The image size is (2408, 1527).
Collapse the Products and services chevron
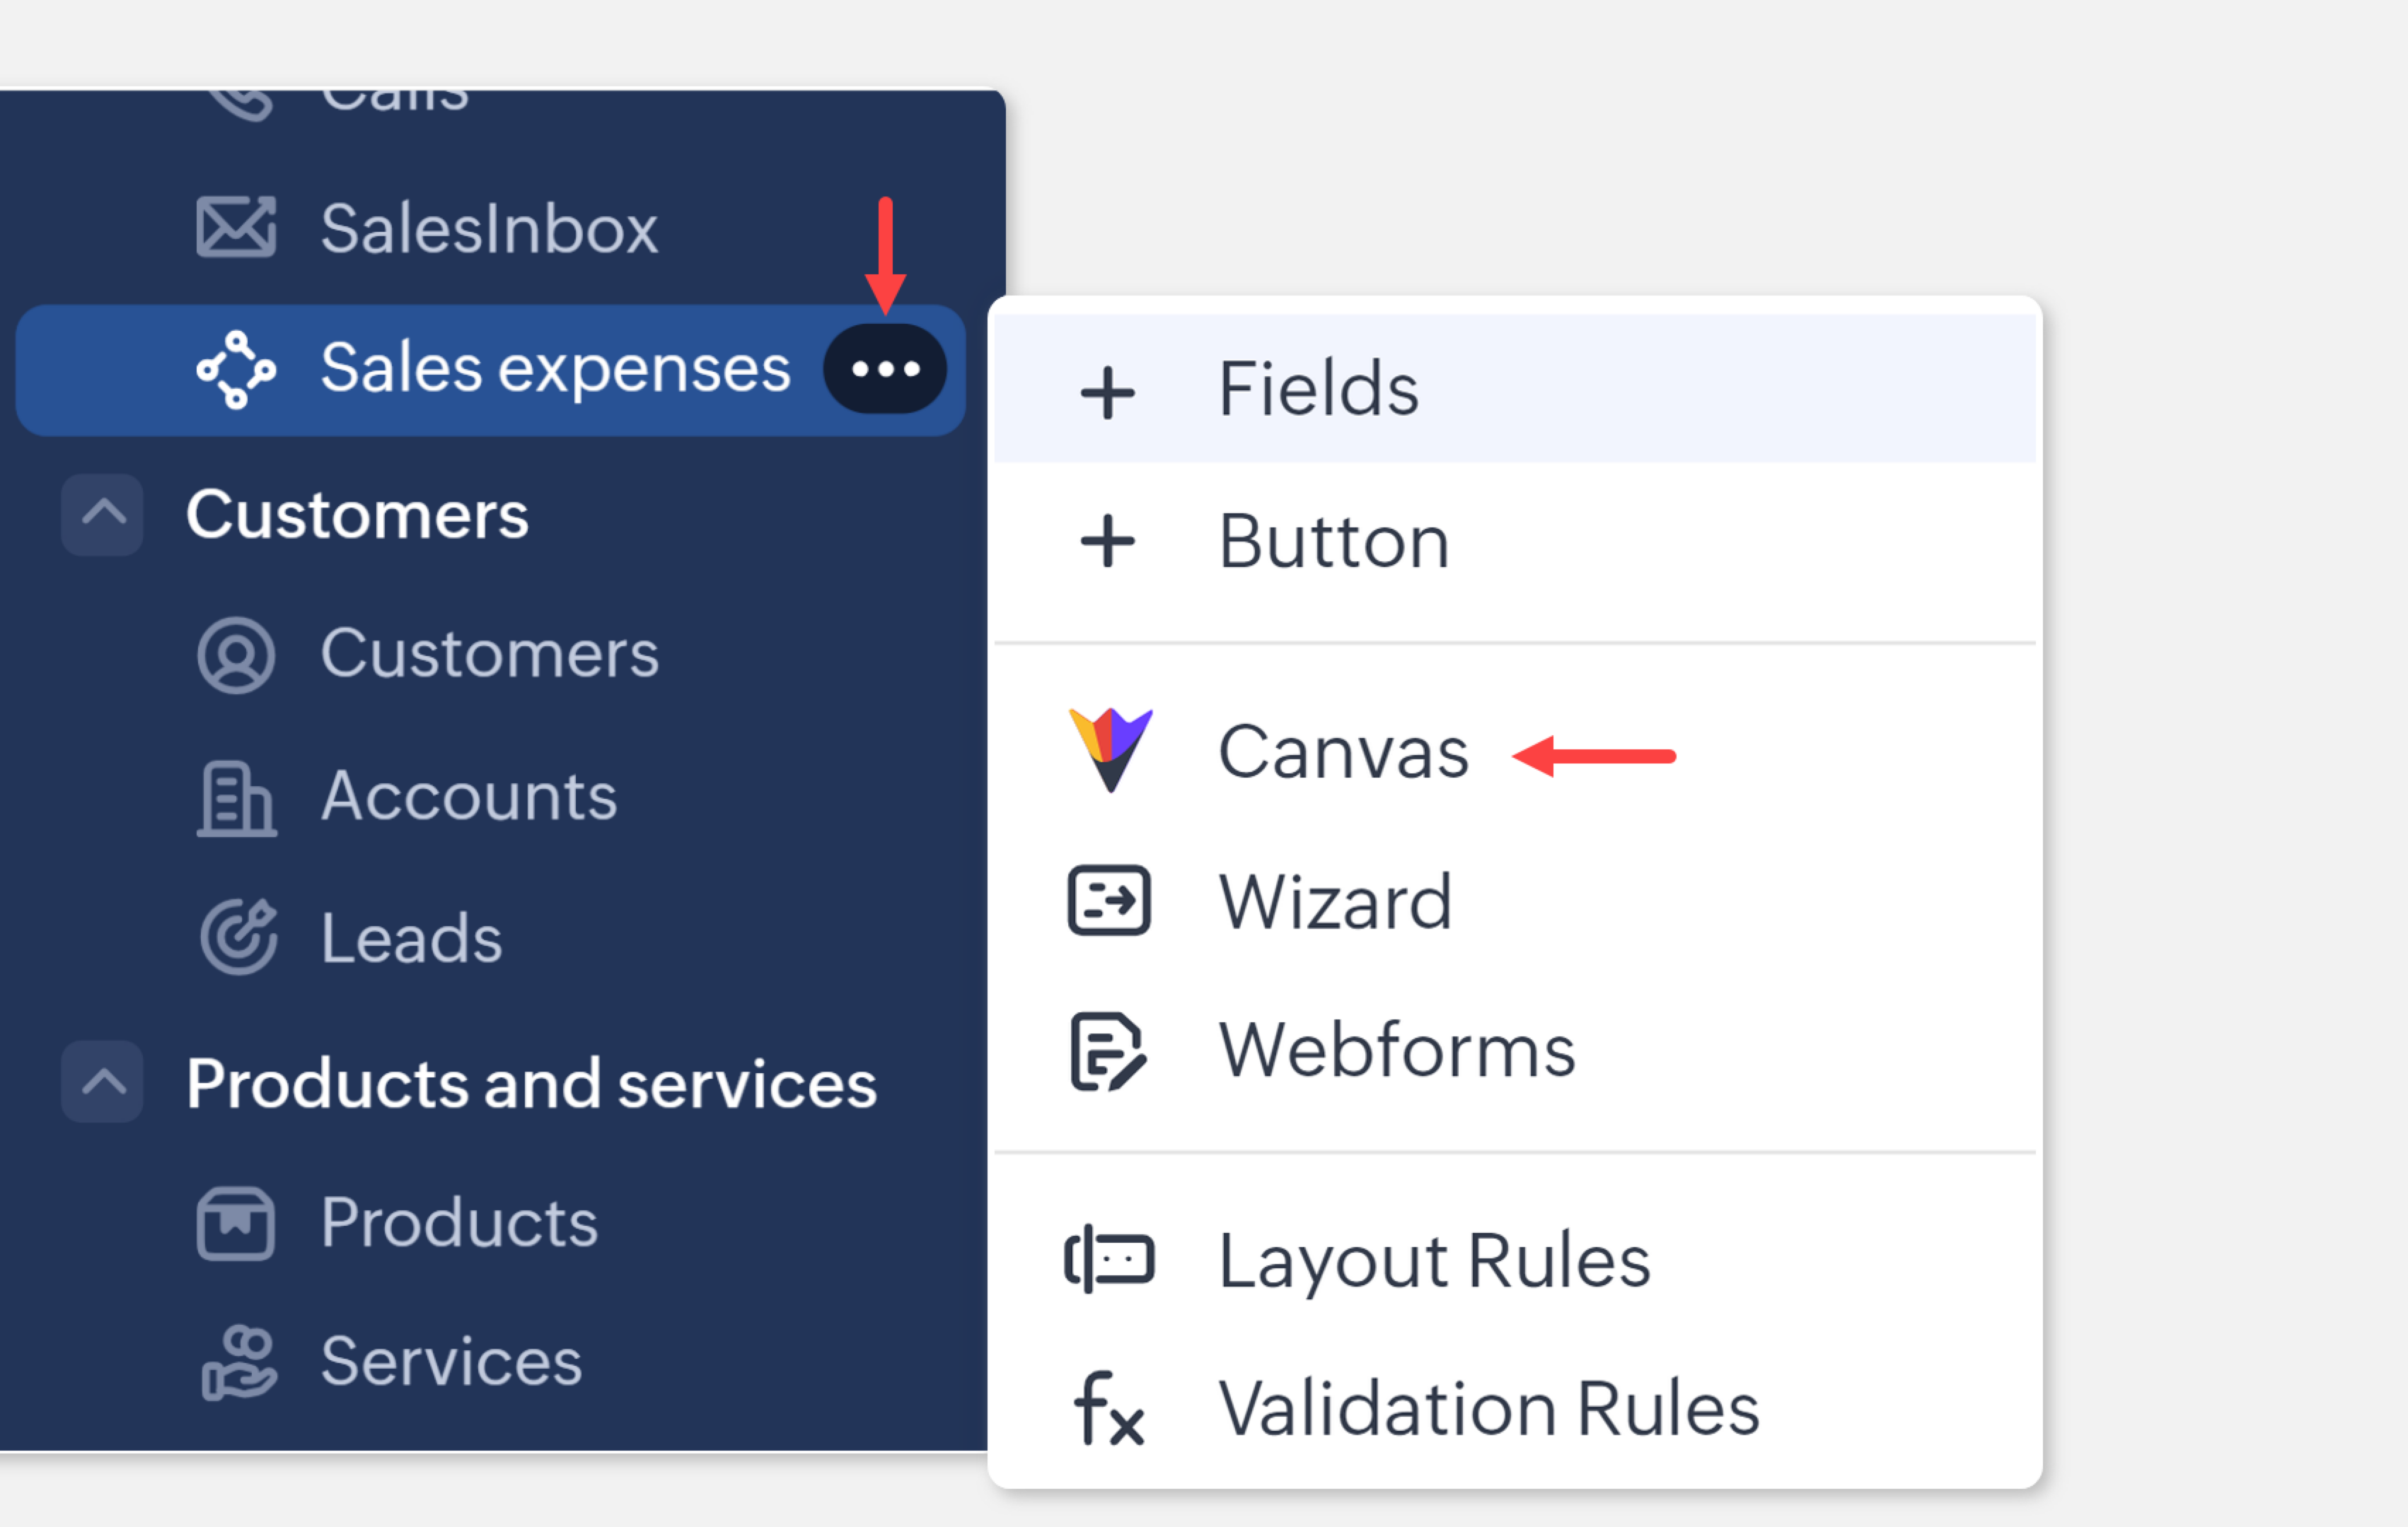pos(103,1082)
